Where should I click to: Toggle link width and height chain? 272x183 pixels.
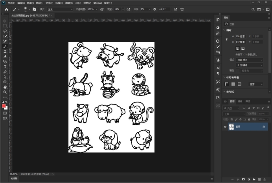(x=226, y=39)
